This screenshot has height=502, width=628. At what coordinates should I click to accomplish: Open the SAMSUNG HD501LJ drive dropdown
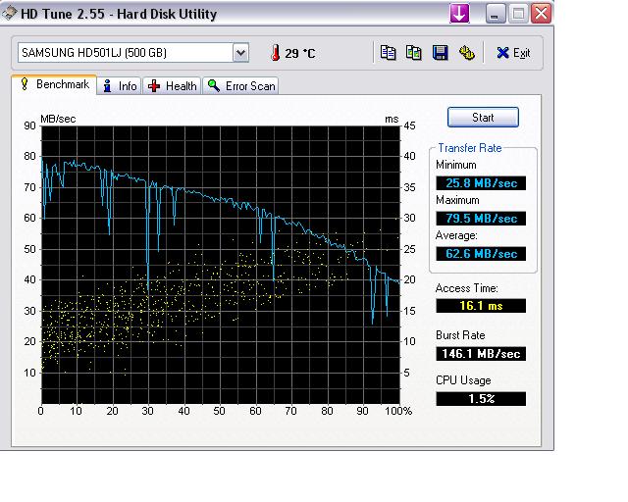(x=133, y=53)
